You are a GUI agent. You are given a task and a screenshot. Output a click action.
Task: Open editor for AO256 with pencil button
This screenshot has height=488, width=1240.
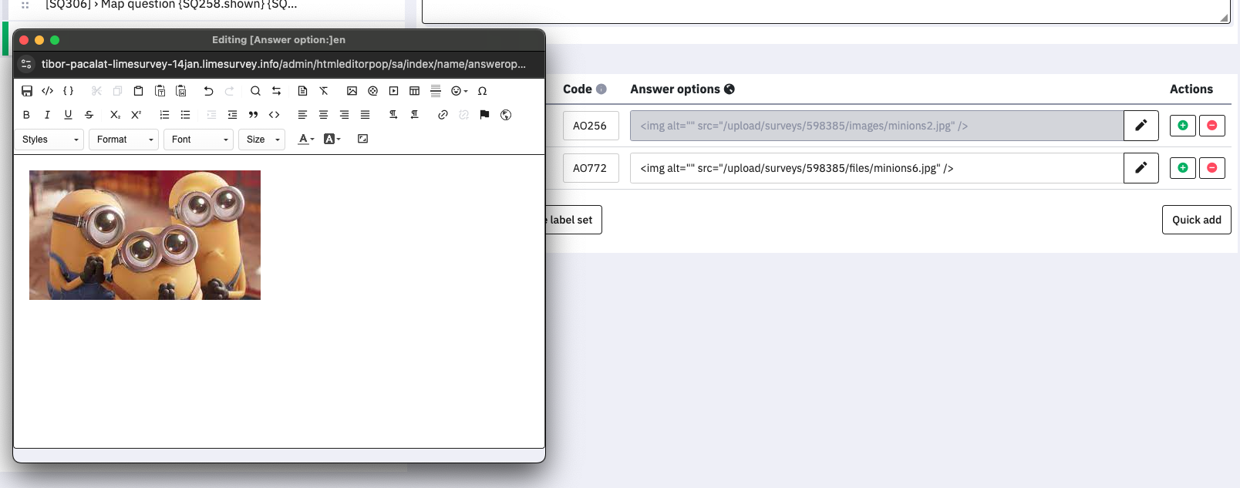click(x=1141, y=126)
